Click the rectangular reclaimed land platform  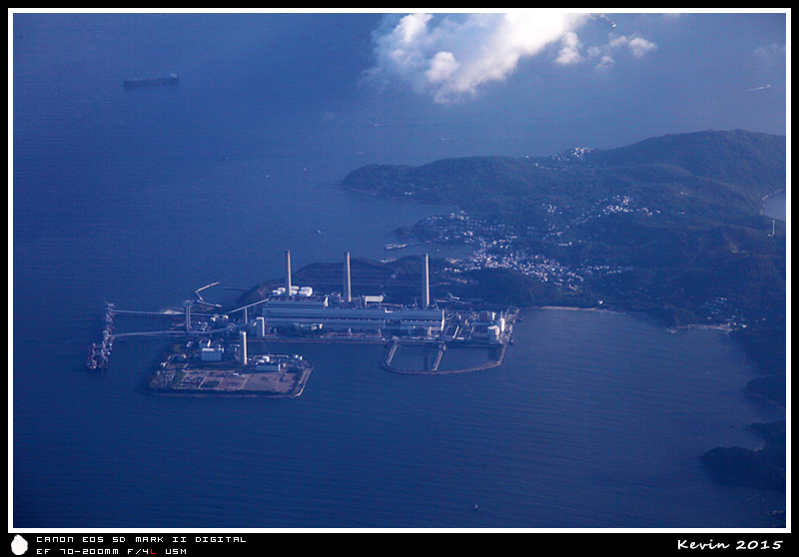(230, 376)
